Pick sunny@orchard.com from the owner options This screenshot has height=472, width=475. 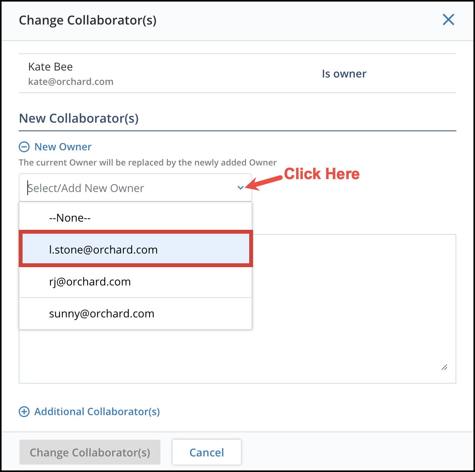tap(102, 313)
